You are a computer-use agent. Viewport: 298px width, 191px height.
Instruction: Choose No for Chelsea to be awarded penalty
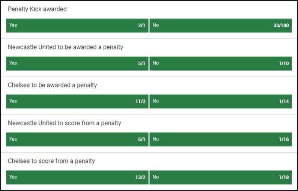[x=221, y=101]
